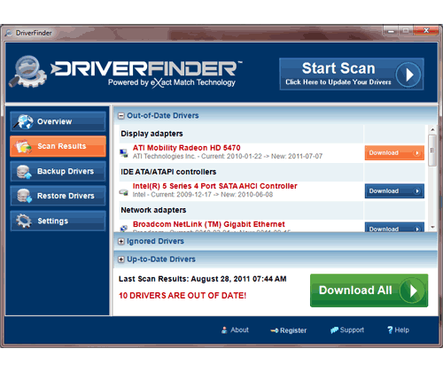
Task: Select the Scan Results tab
Action: pos(58,146)
